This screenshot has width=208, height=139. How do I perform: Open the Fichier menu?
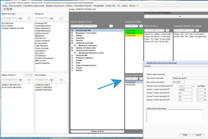click(5, 6)
